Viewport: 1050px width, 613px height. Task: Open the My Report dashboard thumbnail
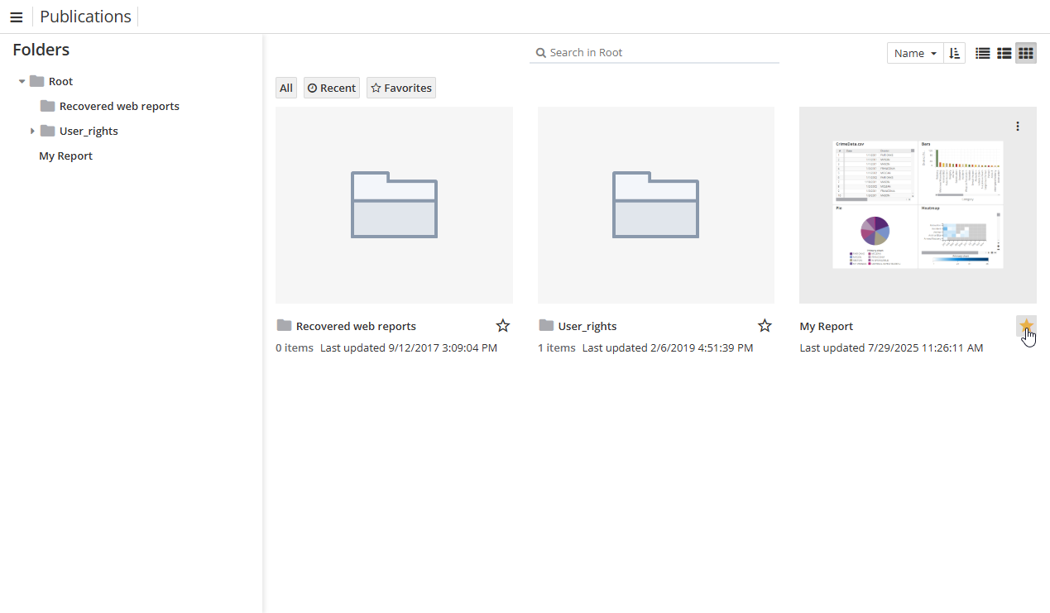918,205
